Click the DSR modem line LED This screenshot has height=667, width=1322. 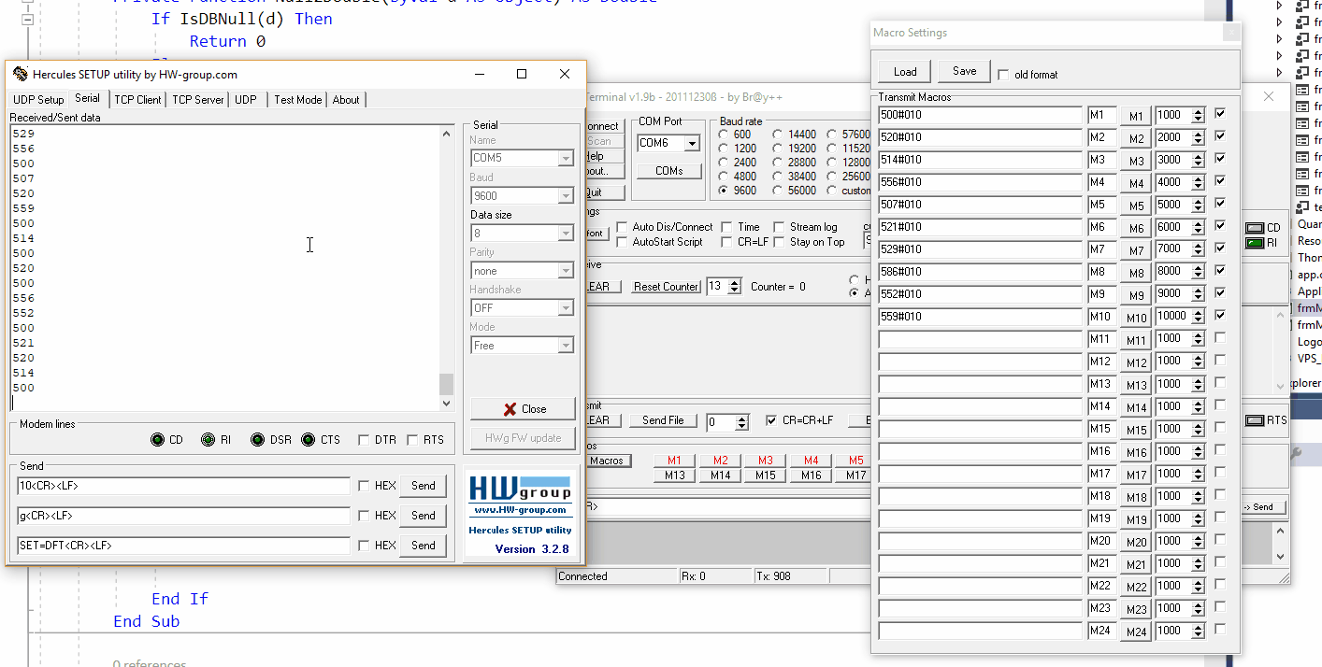click(x=257, y=440)
